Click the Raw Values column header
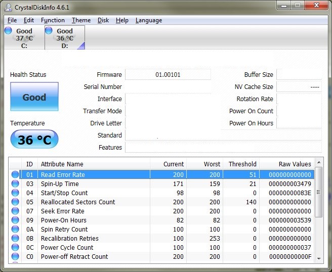 click(295, 164)
